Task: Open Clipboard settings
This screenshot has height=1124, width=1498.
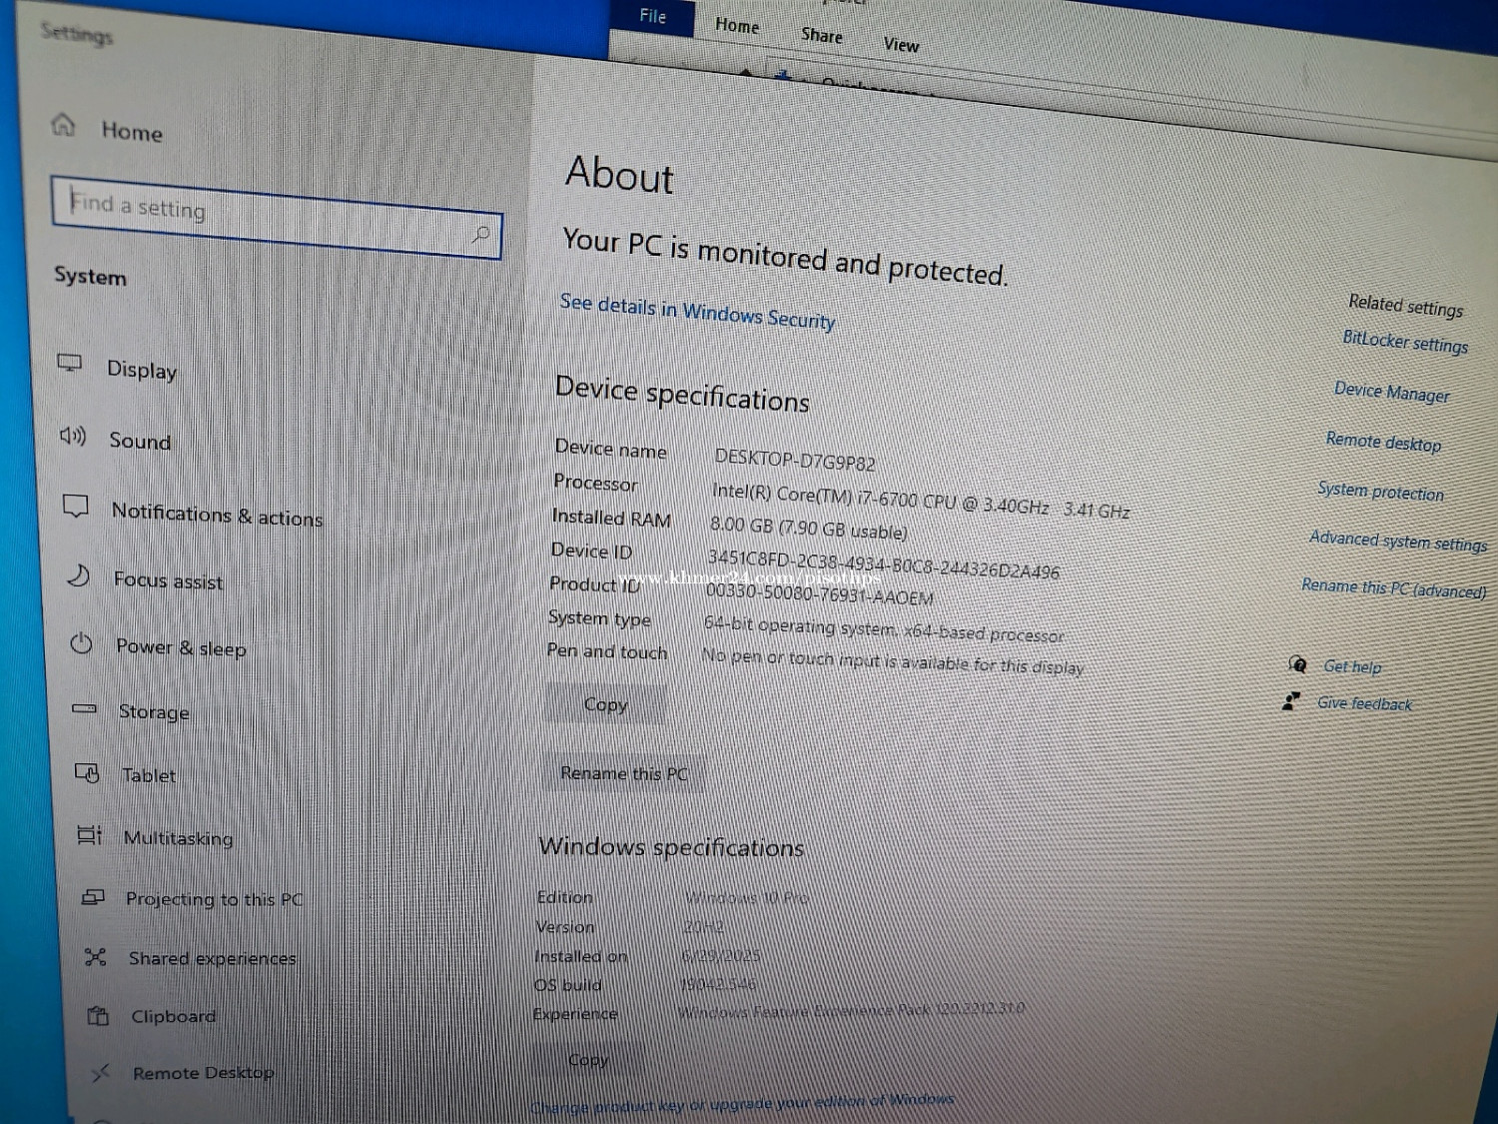Action: [x=173, y=1016]
